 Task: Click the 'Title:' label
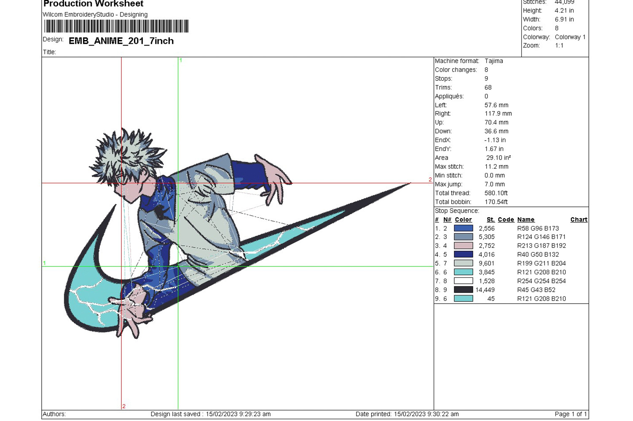[49, 52]
